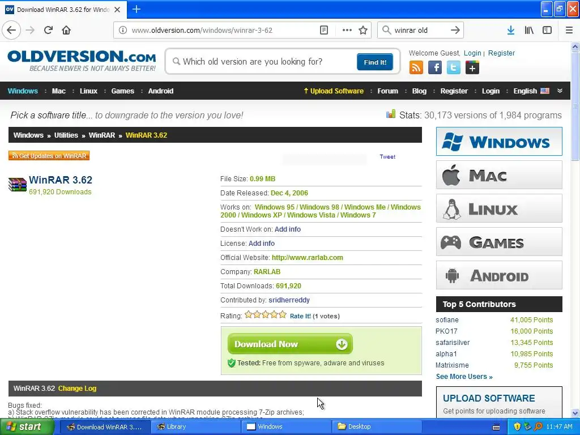Screen dimensions: 580x435
Task: Click the RARLAB company link
Action: [267, 272]
